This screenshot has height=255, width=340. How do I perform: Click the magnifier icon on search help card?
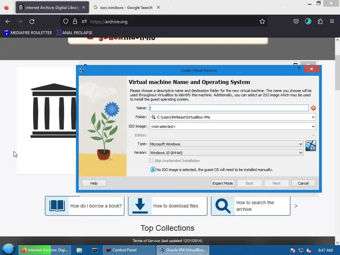223,206
